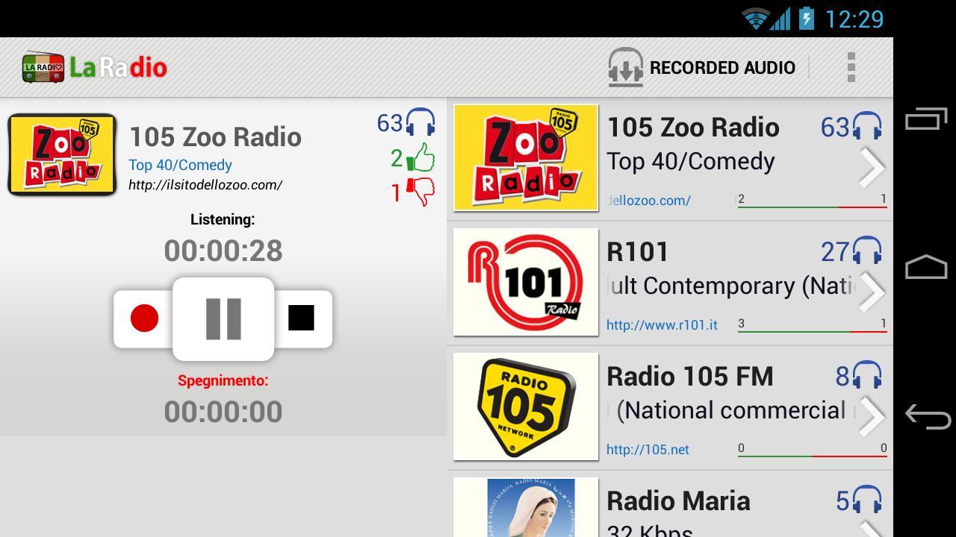Tap the Android back button

927,415
